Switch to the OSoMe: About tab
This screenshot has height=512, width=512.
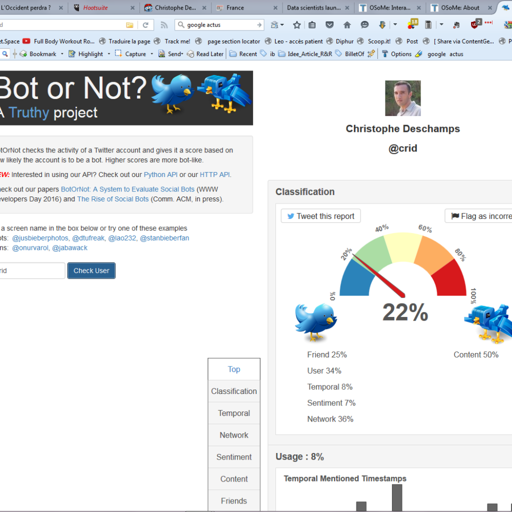coord(462,7)
